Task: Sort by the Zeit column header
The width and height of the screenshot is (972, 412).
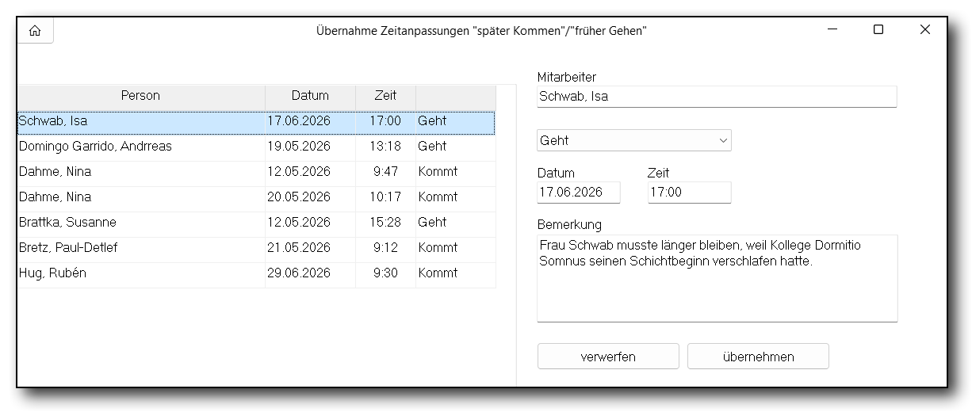Action: click(385, 96)
